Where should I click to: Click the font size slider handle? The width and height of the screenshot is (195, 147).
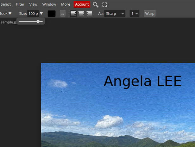click(38, 21)
